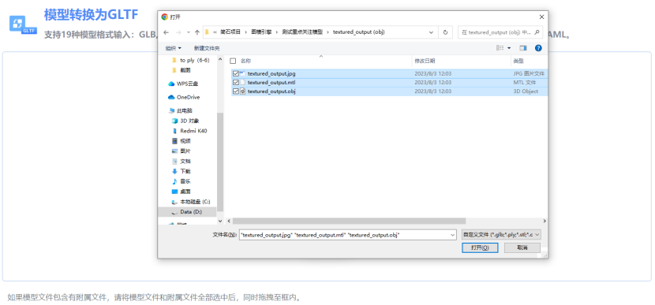Click the JPG 图片文件 type cell
Viewport: 655px width, 305px height.
pyautogui.click(x=529, y=73)
